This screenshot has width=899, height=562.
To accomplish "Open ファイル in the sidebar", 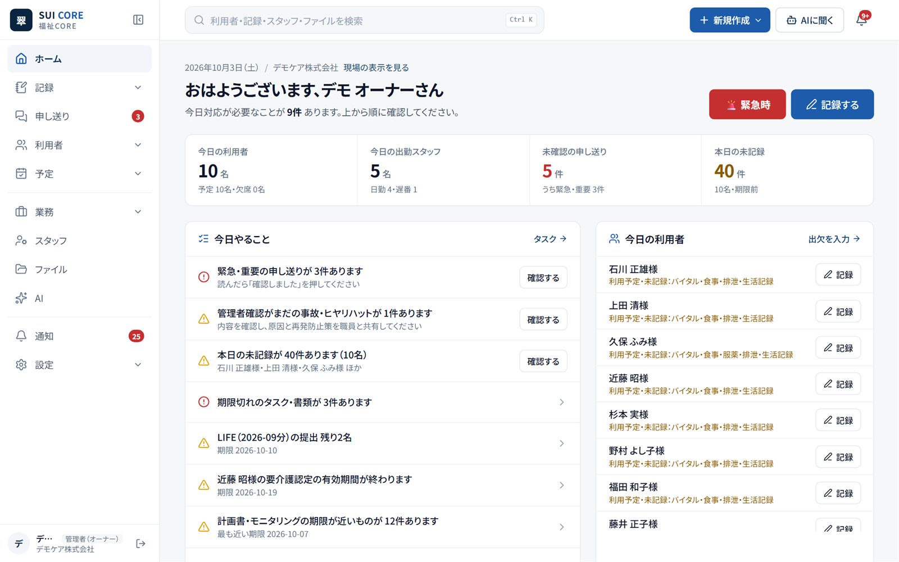I will (x=79, y=269).
